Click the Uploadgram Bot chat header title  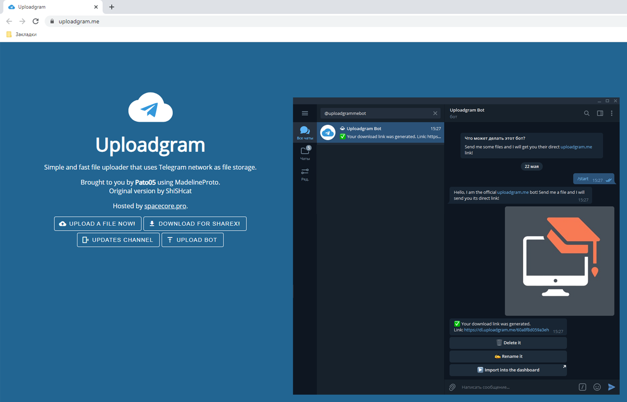(467, 110)
